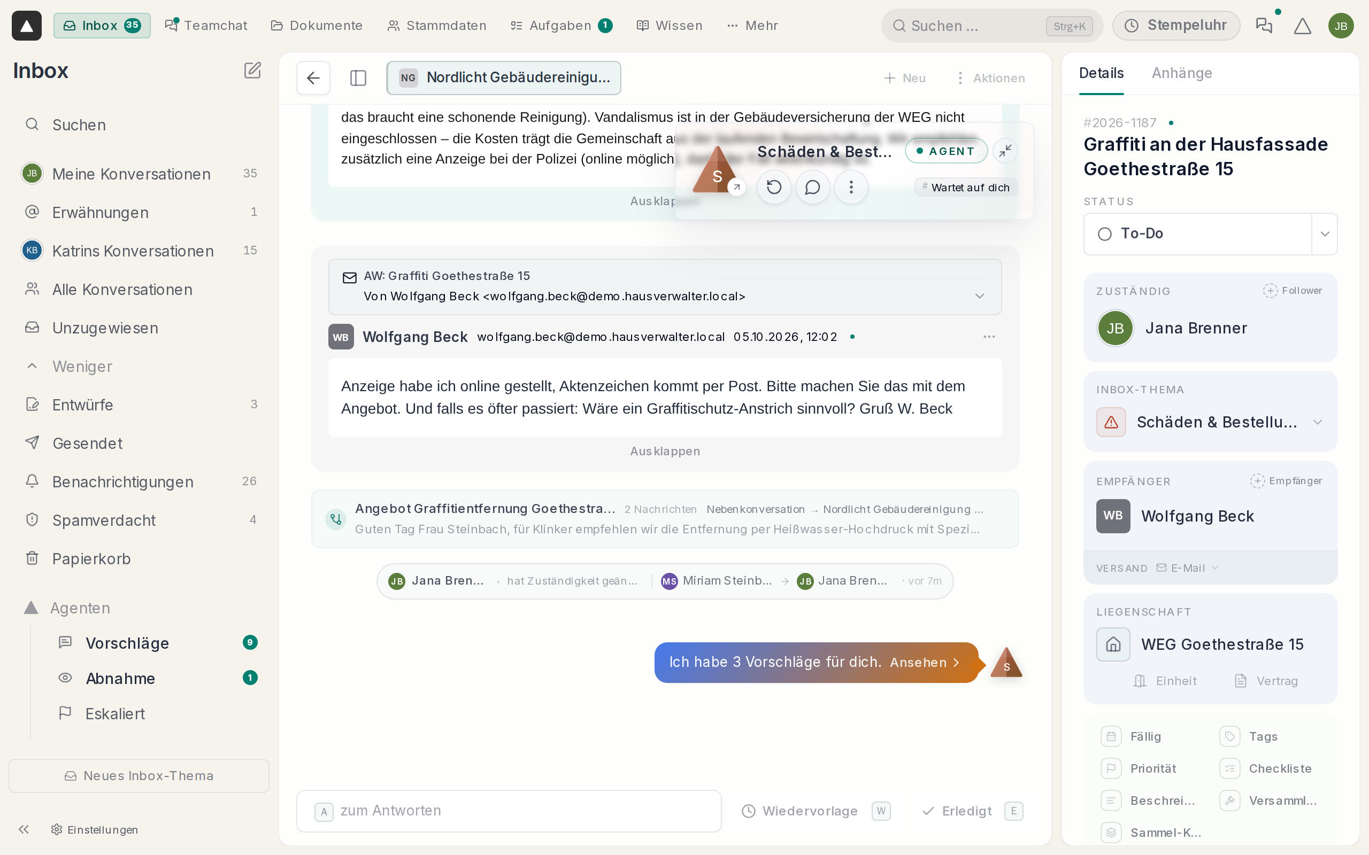Click Ansehen in the suggestions banner
This screenshot has height=855, width=1369.
coord(925,662)
